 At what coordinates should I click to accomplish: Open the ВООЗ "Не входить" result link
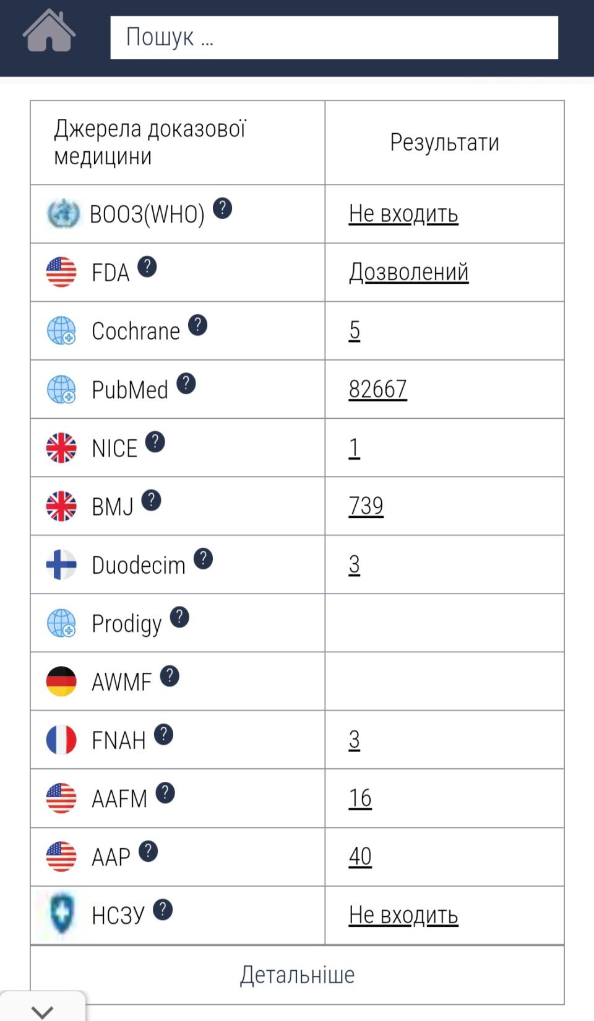[403, 214]
